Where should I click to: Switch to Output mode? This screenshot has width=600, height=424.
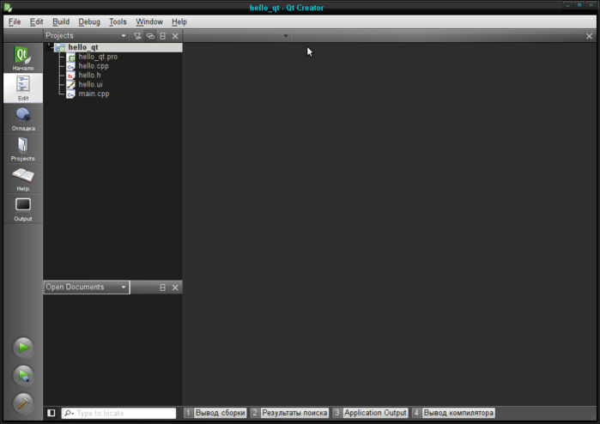(23, 209)
